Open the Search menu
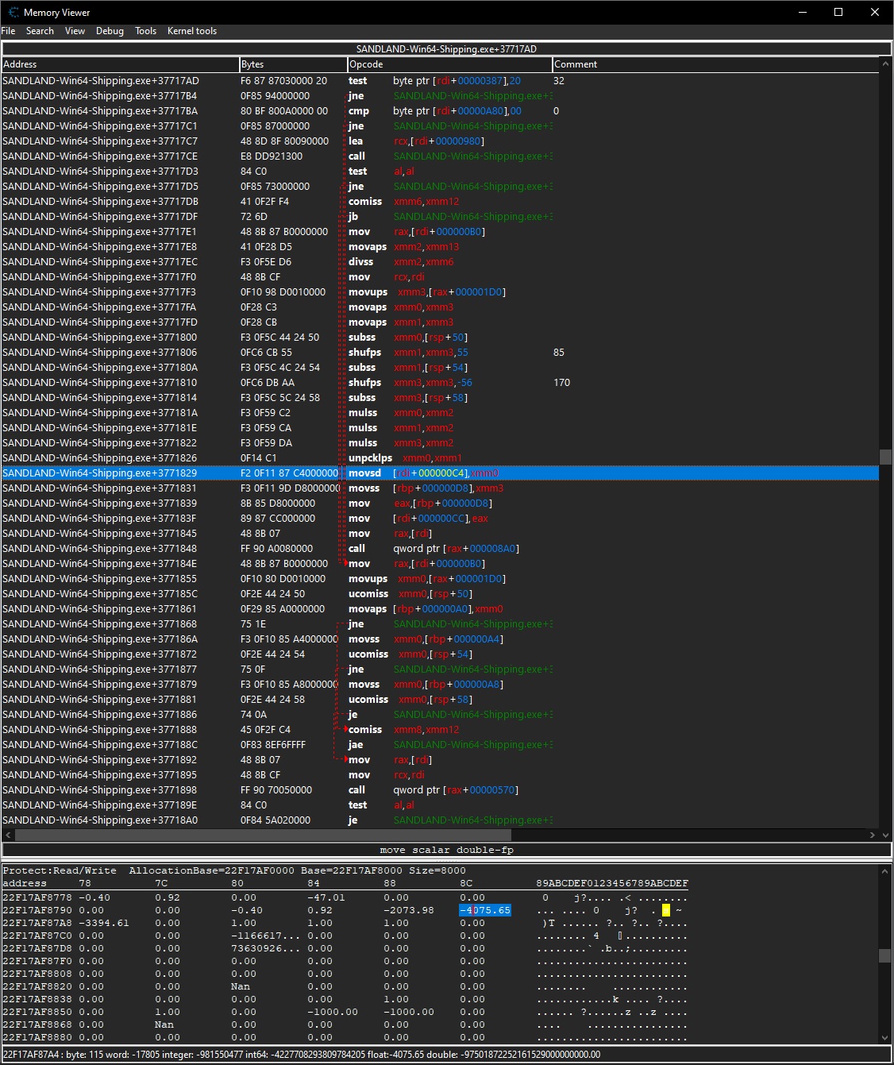 point(40,31)
